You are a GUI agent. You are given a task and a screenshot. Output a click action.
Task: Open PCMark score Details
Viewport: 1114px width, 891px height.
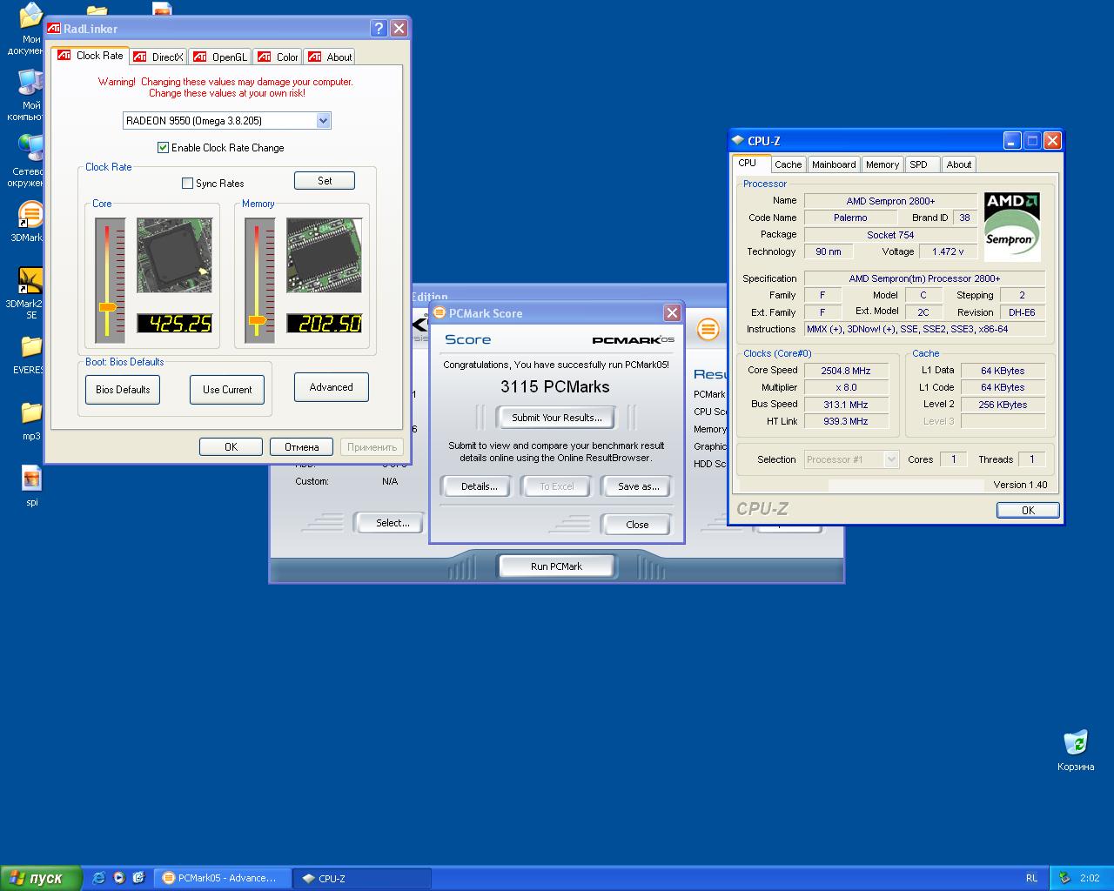(x=479, y=486)
